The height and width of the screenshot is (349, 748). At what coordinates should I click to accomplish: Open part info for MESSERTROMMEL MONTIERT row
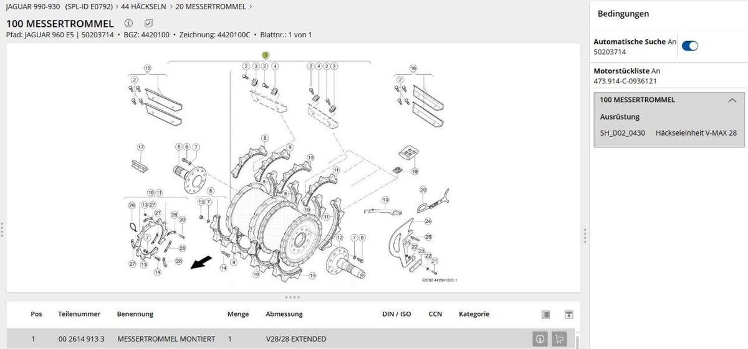pyautogui.click(x=540, y=339)
